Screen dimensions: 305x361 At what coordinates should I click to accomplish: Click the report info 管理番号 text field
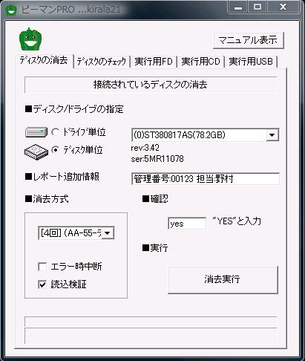(x=206, y=178)
